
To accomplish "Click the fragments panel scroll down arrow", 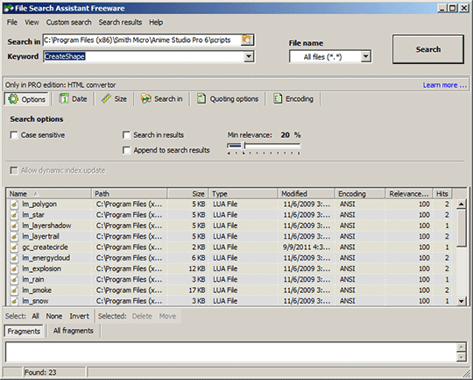I will coord(462,358).
